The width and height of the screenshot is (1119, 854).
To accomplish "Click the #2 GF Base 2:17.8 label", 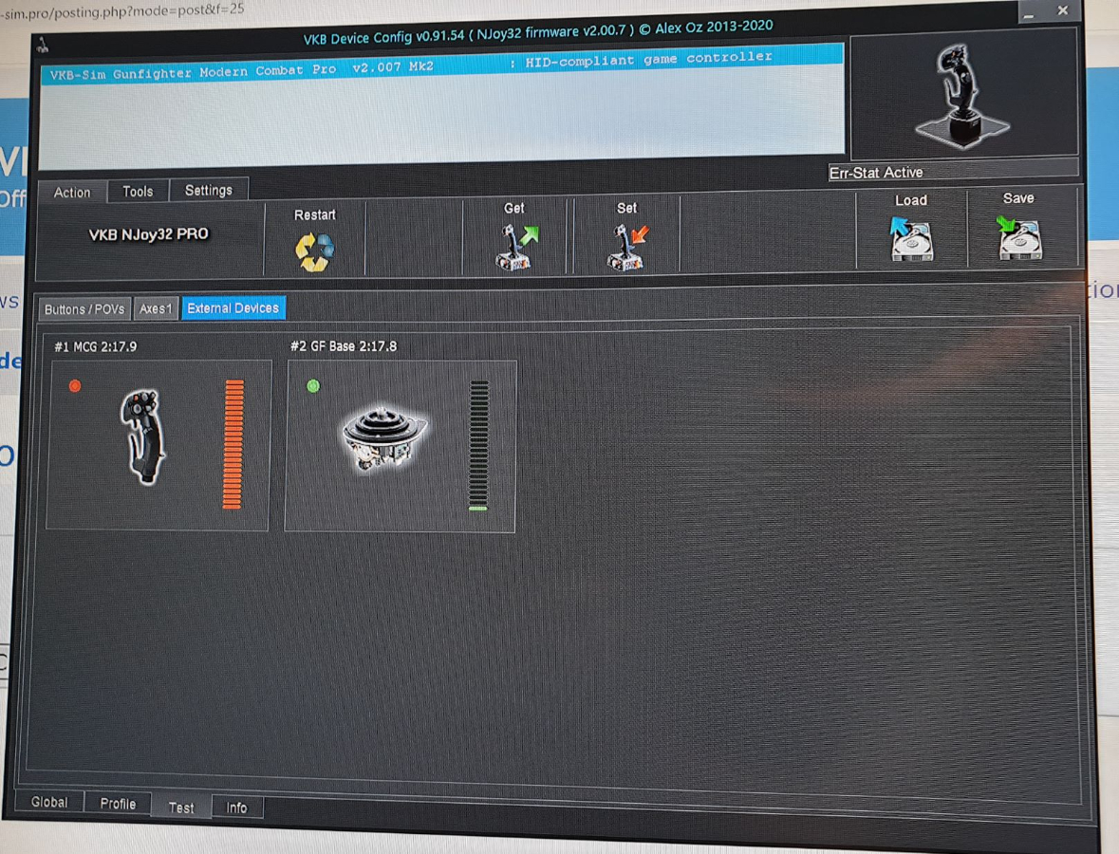I will coord(344,346).
